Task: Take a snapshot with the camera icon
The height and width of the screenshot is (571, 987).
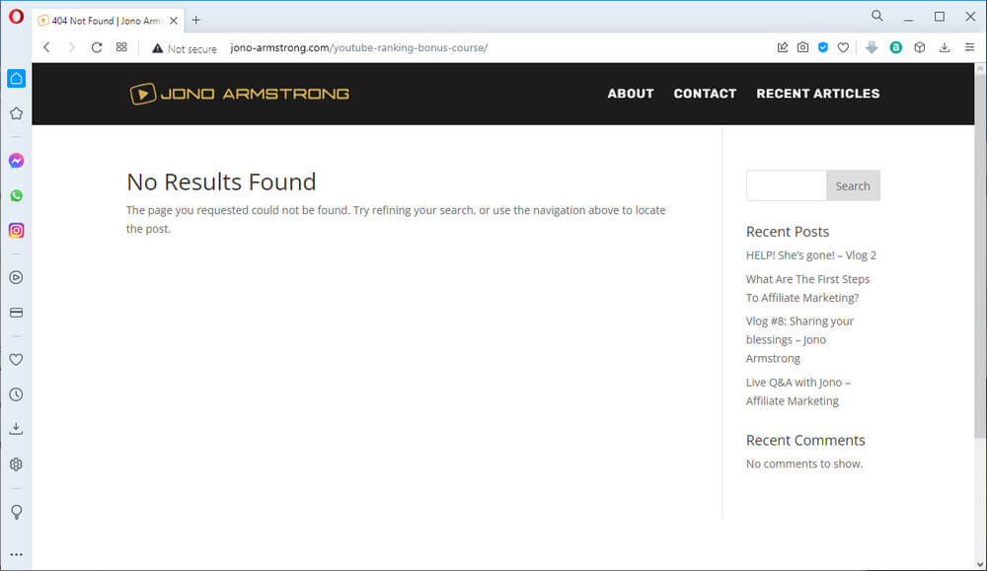Action: (802, 47)
